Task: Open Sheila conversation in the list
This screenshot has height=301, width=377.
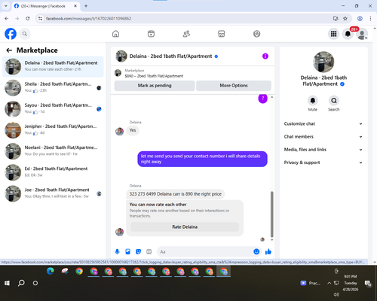Action: click(53, 88)
